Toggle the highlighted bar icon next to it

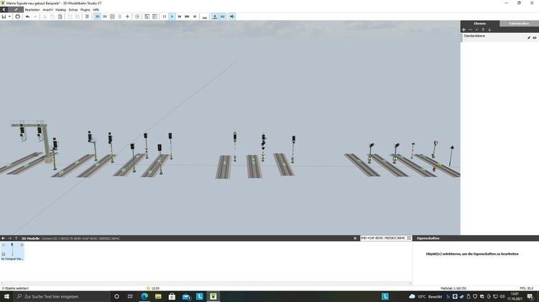[x=222, y=16]
